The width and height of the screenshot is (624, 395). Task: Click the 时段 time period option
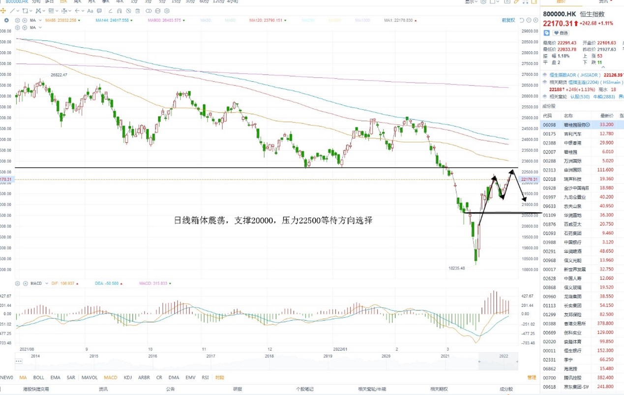[x=219, y=377]
